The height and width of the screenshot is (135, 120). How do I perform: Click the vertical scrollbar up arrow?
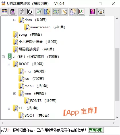[x=117, y=18]
